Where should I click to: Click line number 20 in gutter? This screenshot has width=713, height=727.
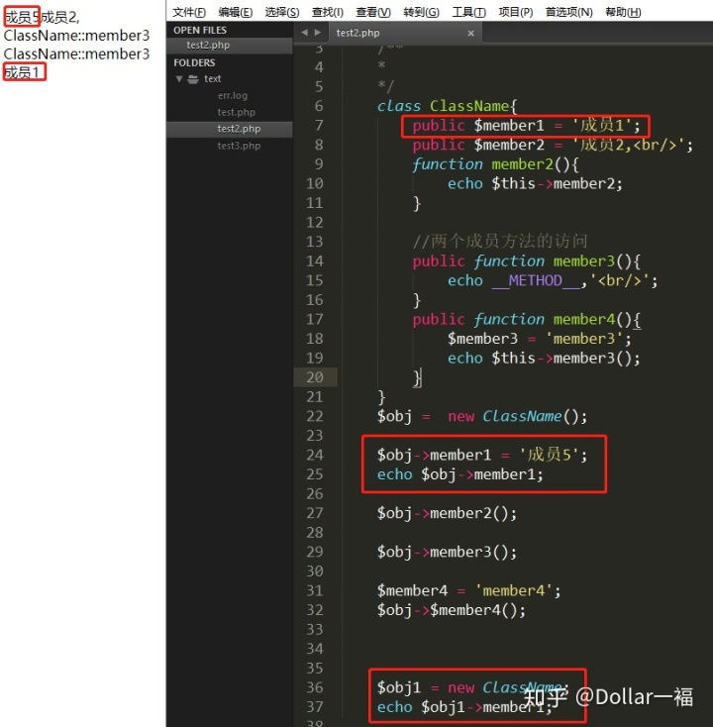pos(315,377)
